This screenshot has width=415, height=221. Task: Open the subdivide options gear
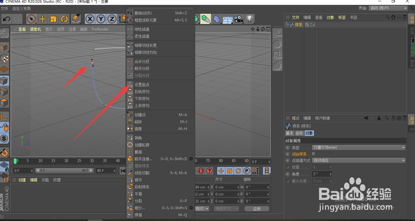pos(191,208)
